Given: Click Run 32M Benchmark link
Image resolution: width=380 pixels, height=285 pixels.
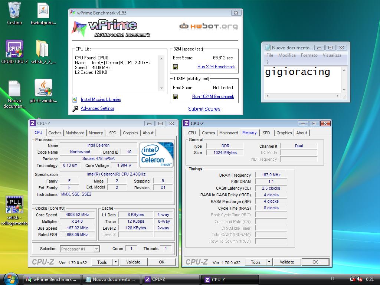Looking at the screenshot, I should (216, 67).
